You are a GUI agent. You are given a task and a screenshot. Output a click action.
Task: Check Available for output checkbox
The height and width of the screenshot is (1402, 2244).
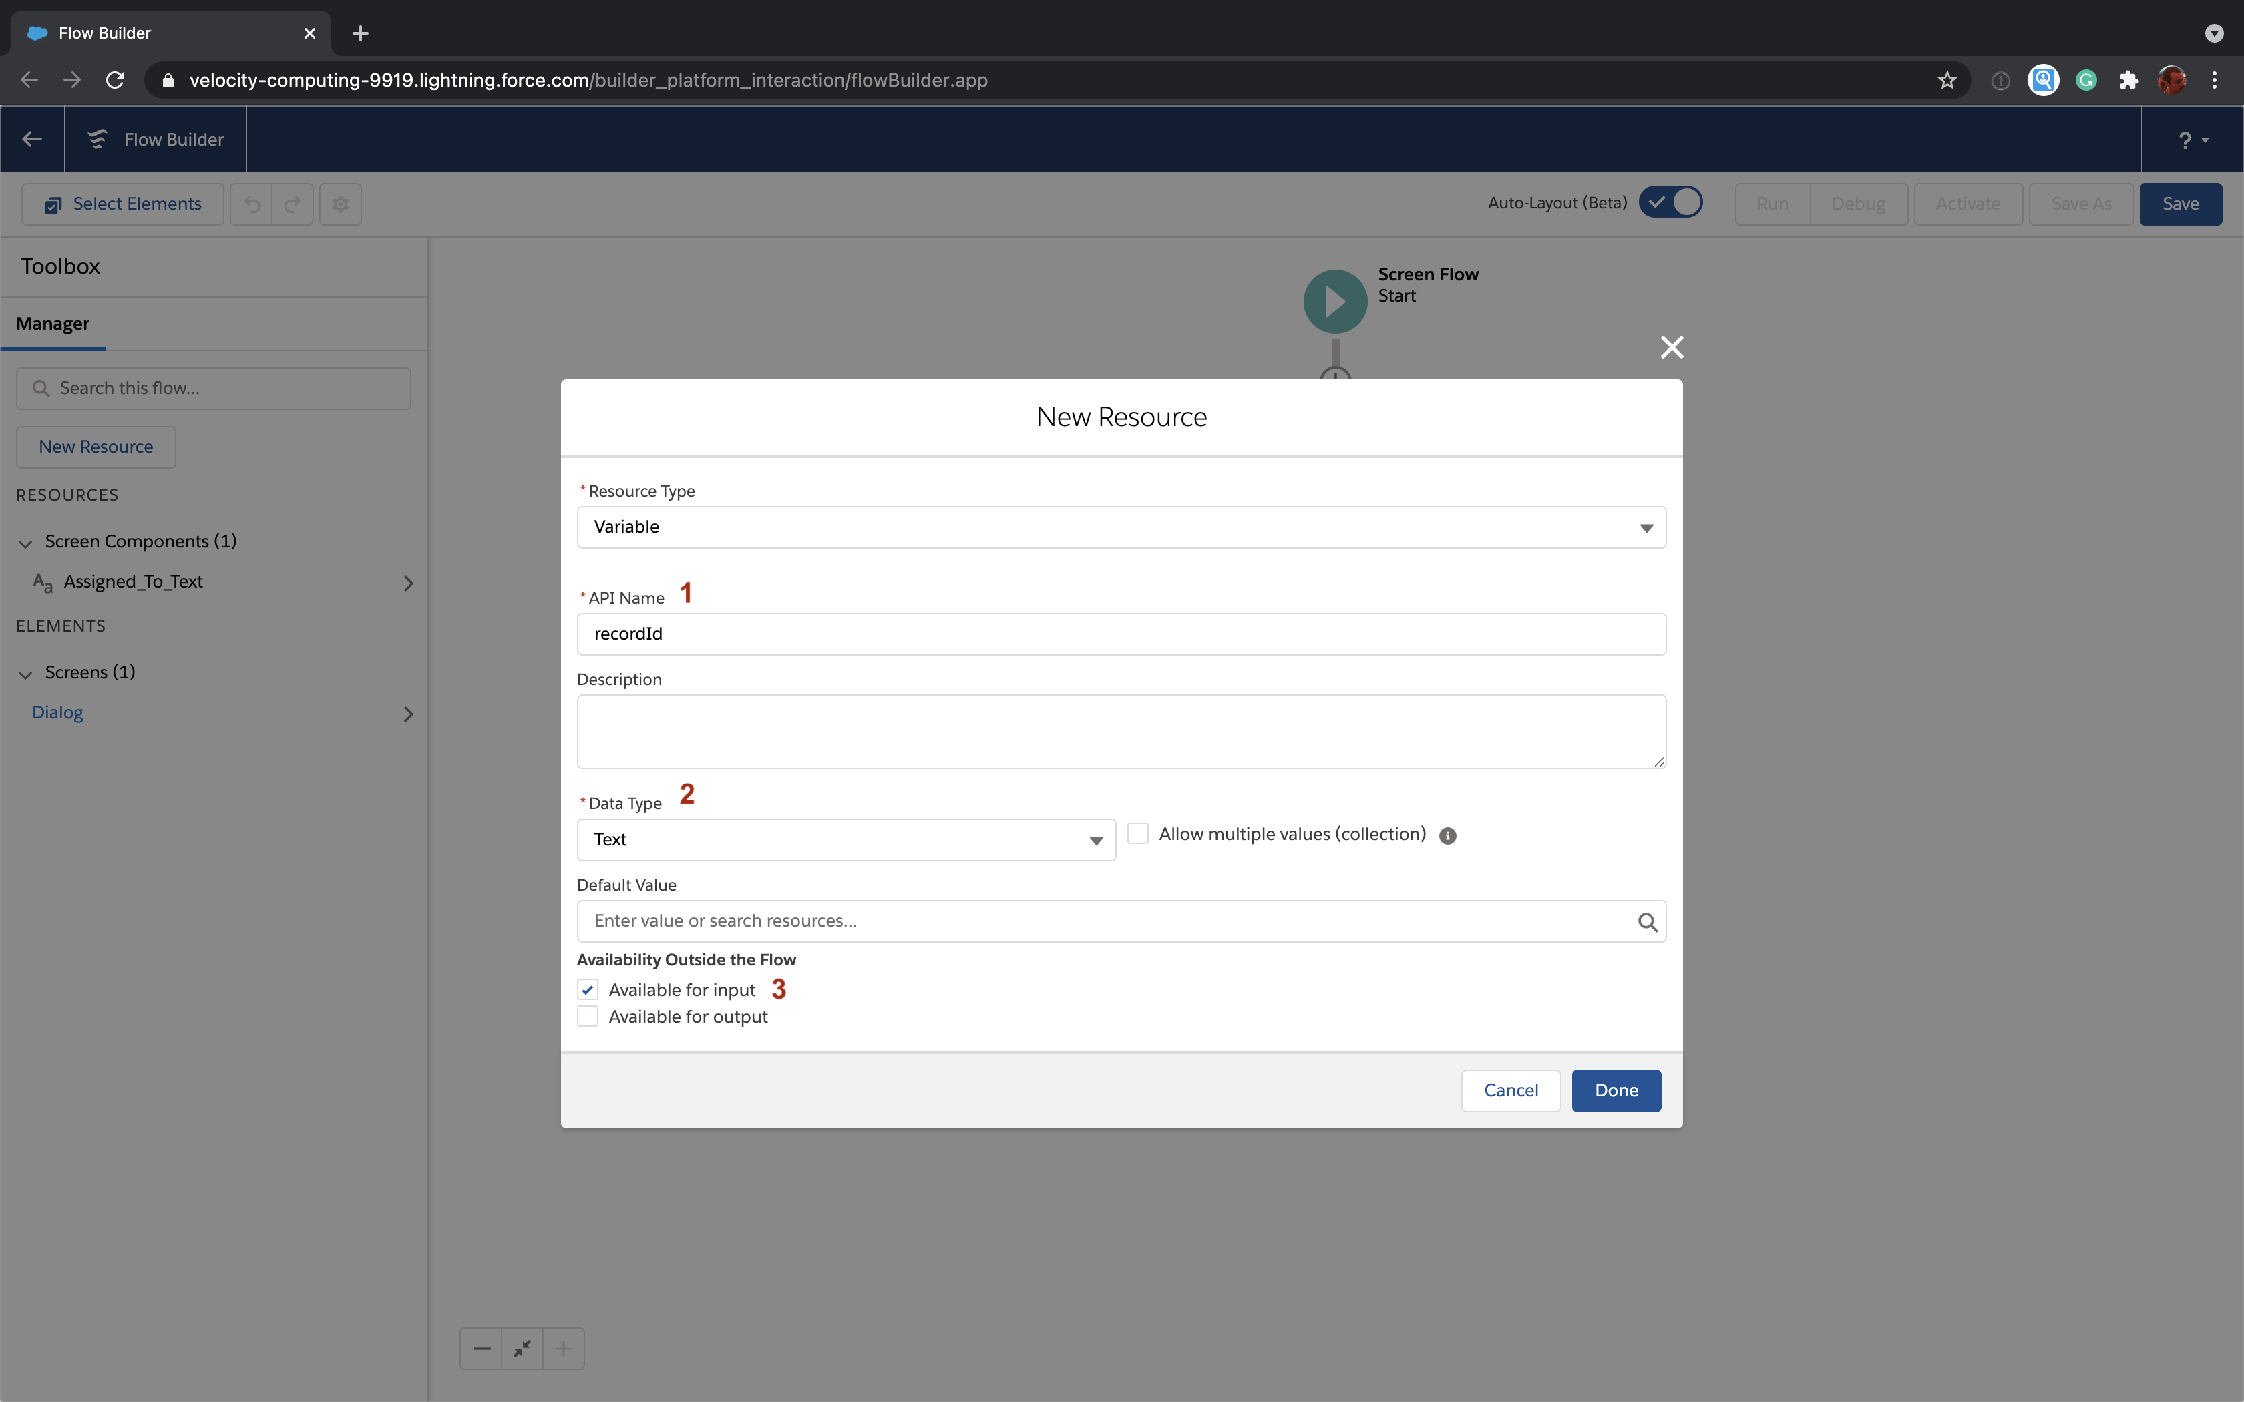point(588,1017)
